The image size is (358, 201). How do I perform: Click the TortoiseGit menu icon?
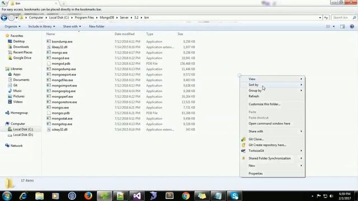243,151
